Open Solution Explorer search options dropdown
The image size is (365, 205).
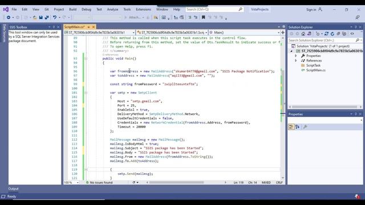coord(361,40)
